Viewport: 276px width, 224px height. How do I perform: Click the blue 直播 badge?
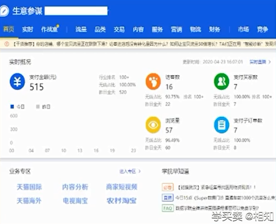tap(167, 198)
